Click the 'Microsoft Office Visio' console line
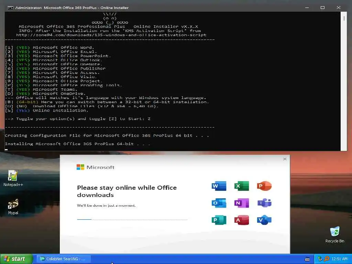The height and width of the screenshot is (264, 352). coord(51,77)
